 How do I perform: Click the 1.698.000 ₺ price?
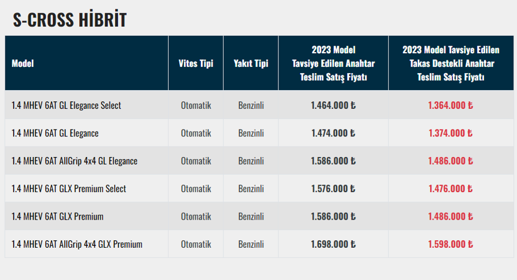click(x=333, y=244)
